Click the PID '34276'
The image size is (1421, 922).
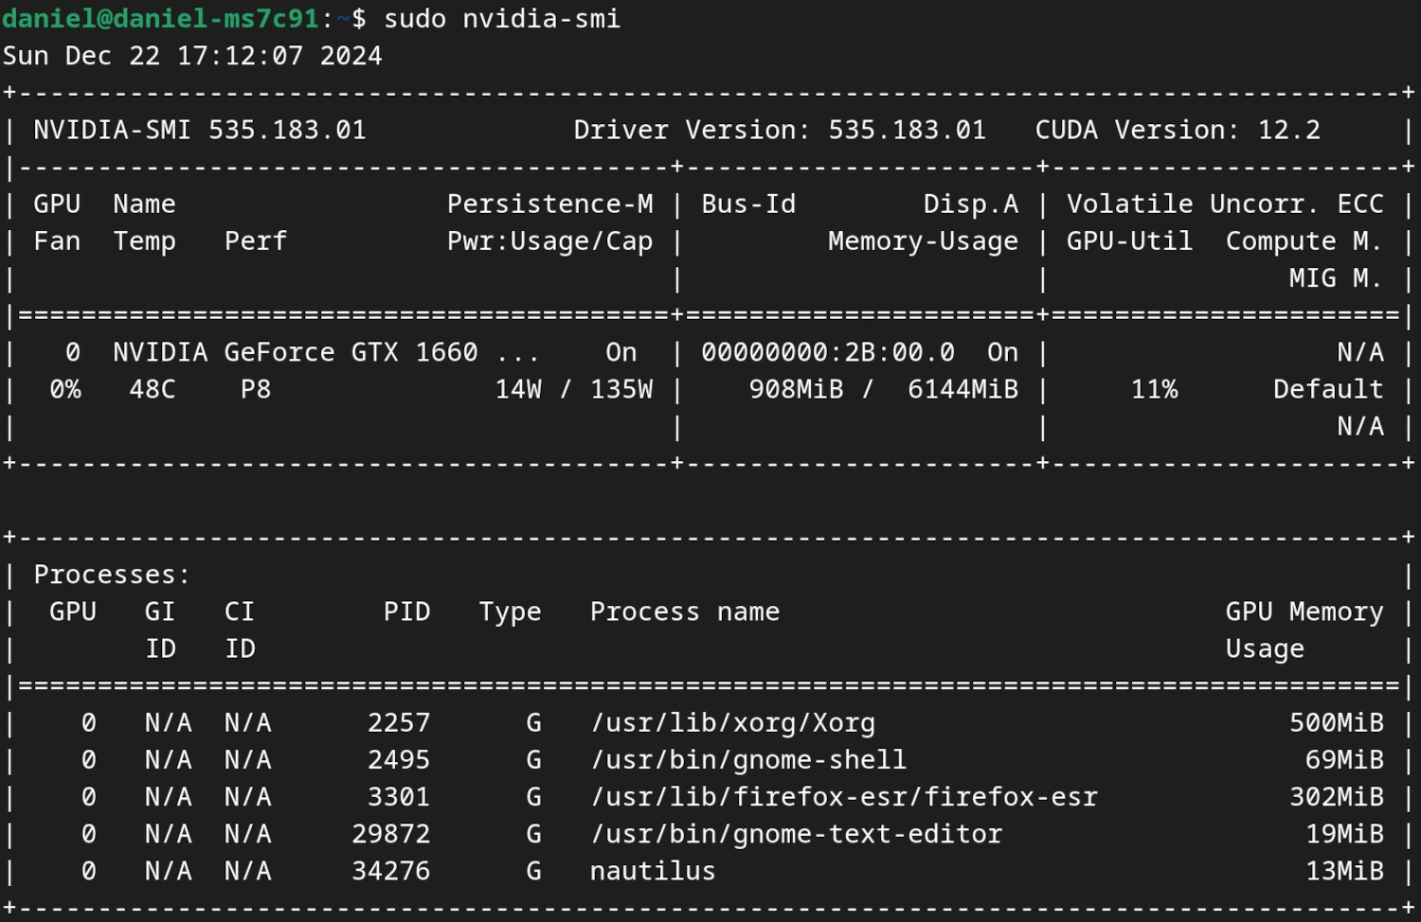[391, 871]
